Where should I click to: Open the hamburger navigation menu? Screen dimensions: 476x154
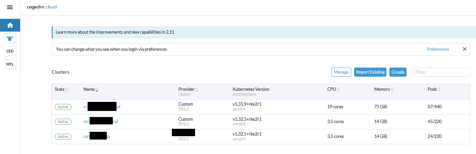click(x=10, y=7)
